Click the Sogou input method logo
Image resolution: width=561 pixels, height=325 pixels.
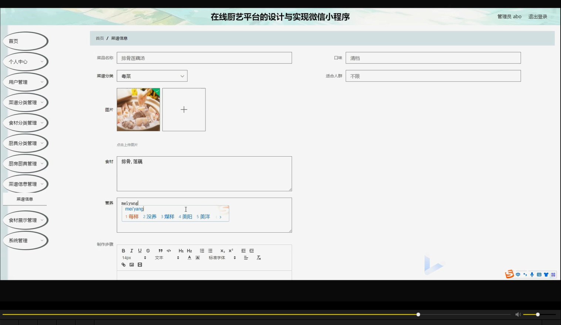point(510,274)
